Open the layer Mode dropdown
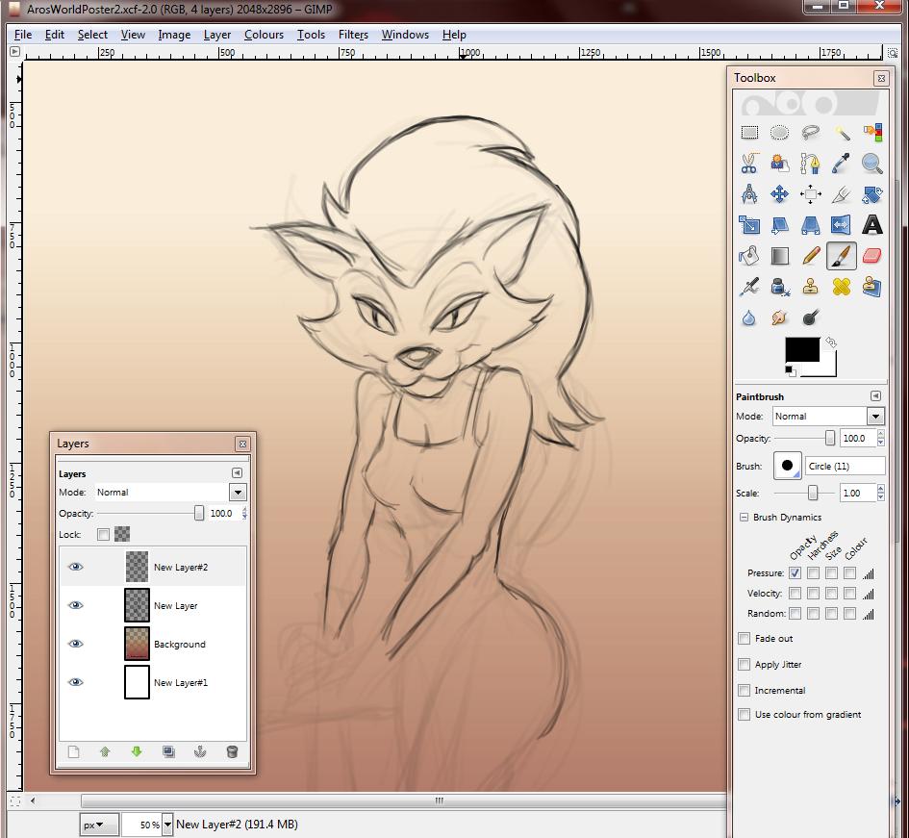The width and height of the screenshot is (909, 838). 238,493
